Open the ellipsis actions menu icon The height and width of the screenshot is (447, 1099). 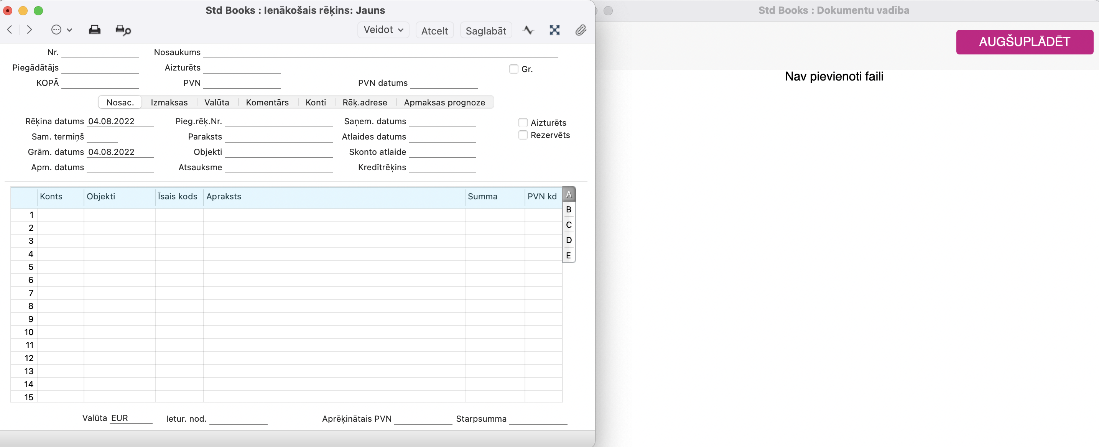[56, 30]
